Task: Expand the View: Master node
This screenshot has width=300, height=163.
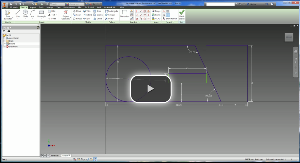Action: coord(4,38)
